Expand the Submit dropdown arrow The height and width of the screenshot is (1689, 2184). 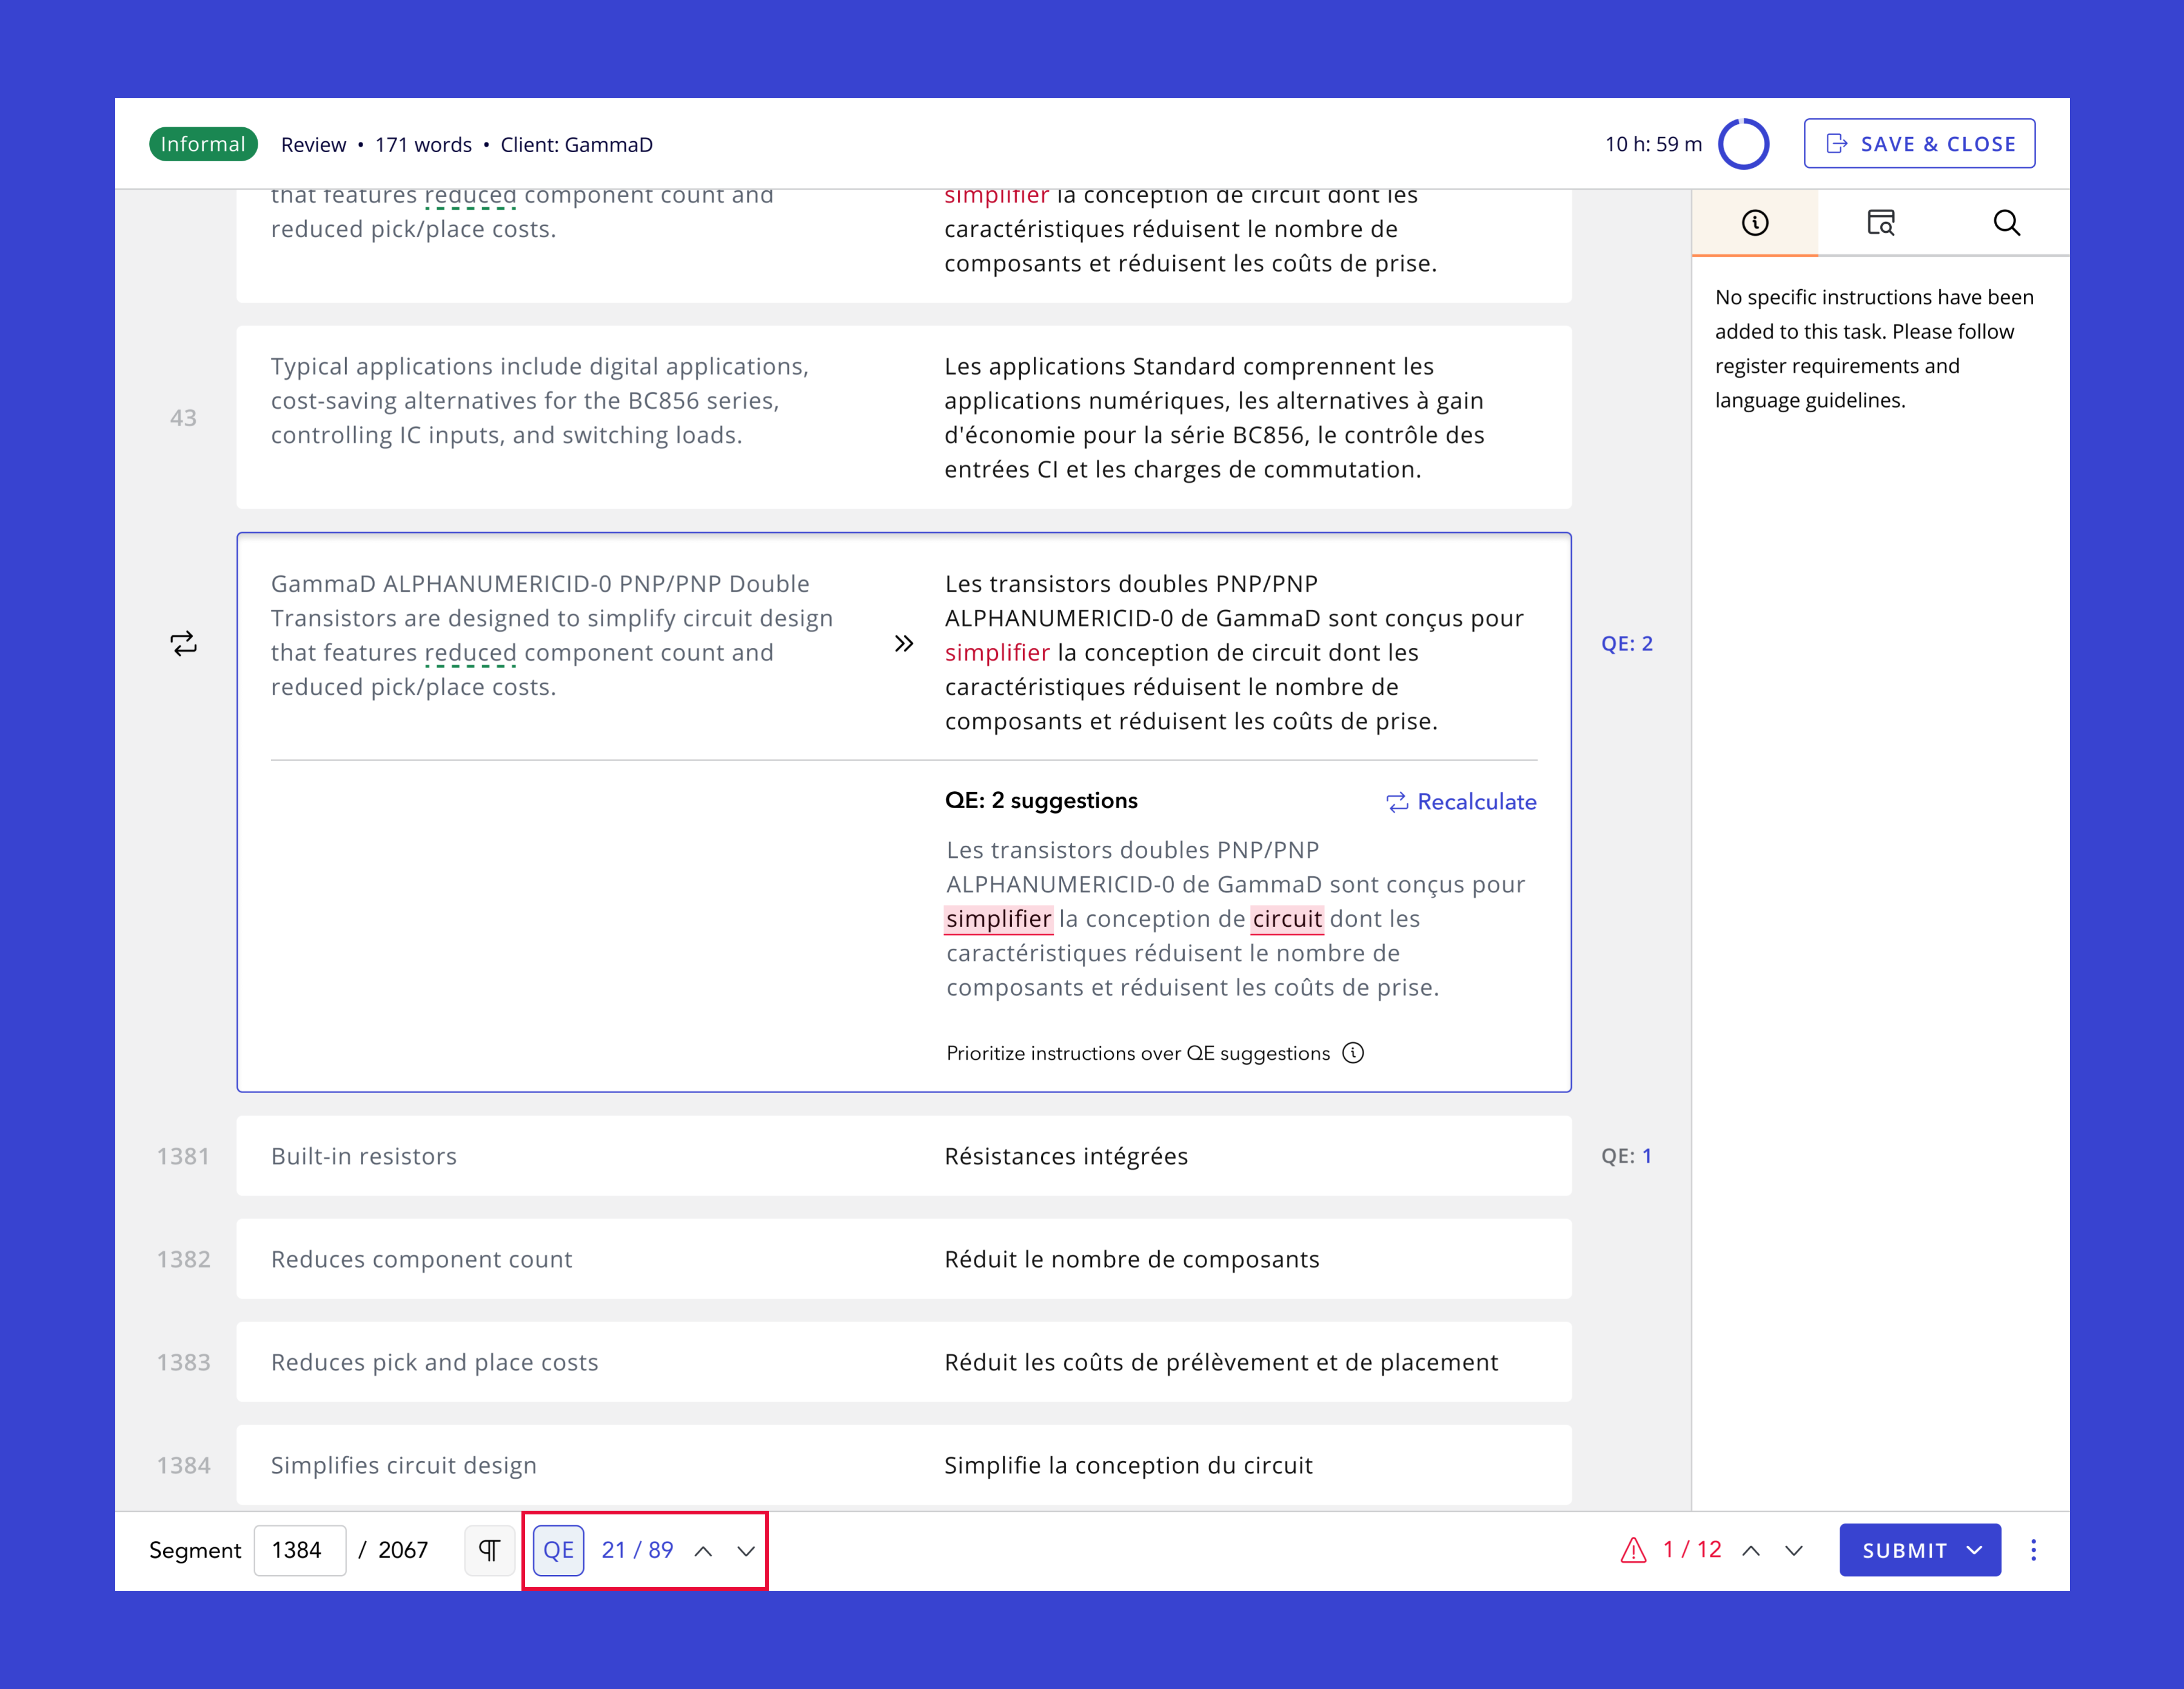click(1975, 1550)
